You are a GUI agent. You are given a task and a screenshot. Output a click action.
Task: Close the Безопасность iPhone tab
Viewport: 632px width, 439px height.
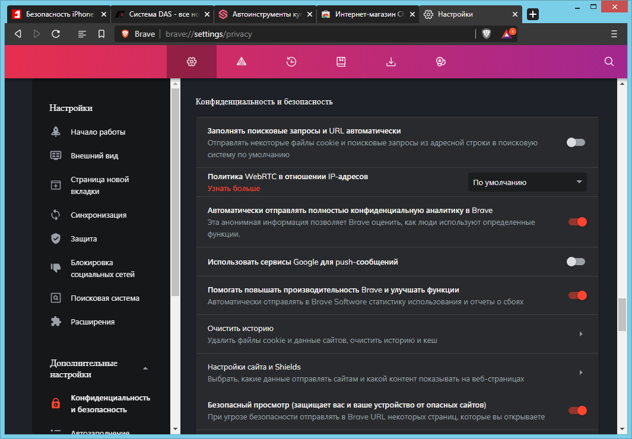pos(104,14)
